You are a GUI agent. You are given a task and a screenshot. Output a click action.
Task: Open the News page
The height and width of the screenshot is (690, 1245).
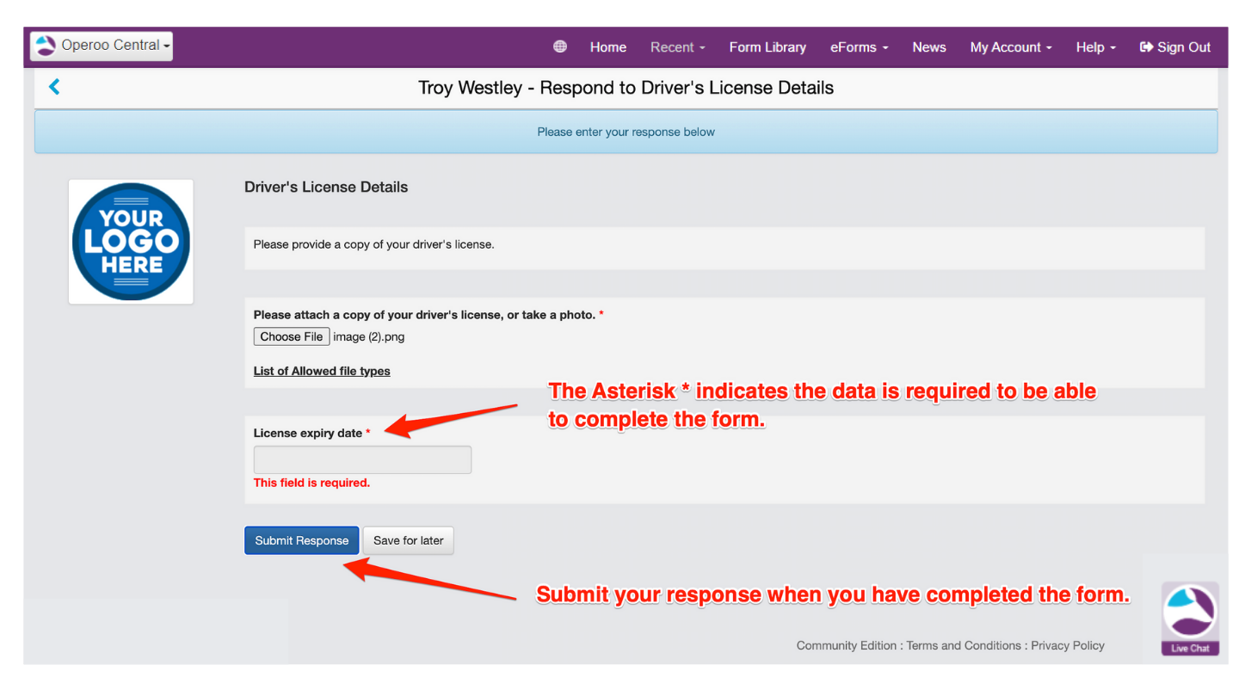click(x=928, y=47)
